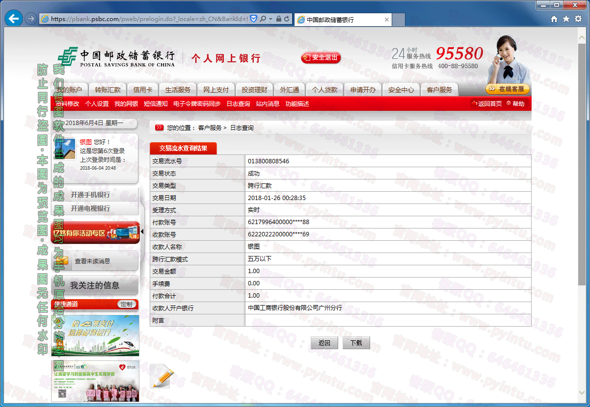Click the lock security icon in address bar
The width and height of the screenshot is (590, 407).
[x=278, y=19]
